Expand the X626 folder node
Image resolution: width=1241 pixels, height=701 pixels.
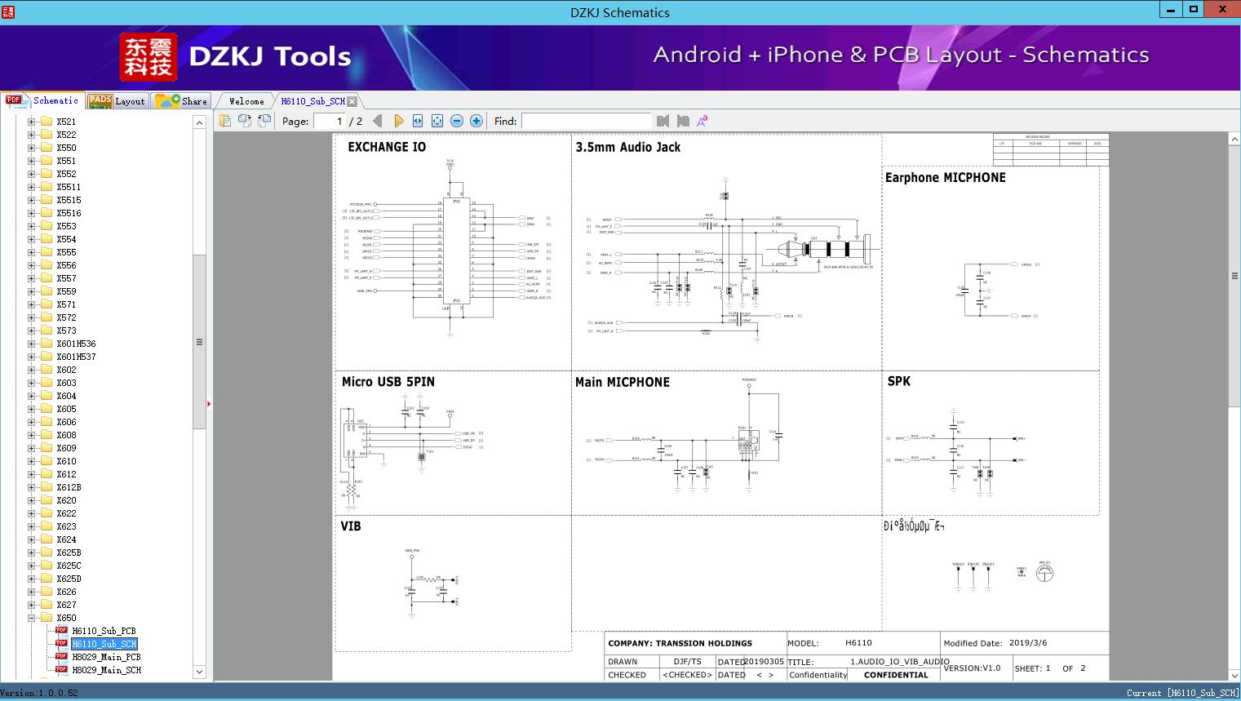31,592
